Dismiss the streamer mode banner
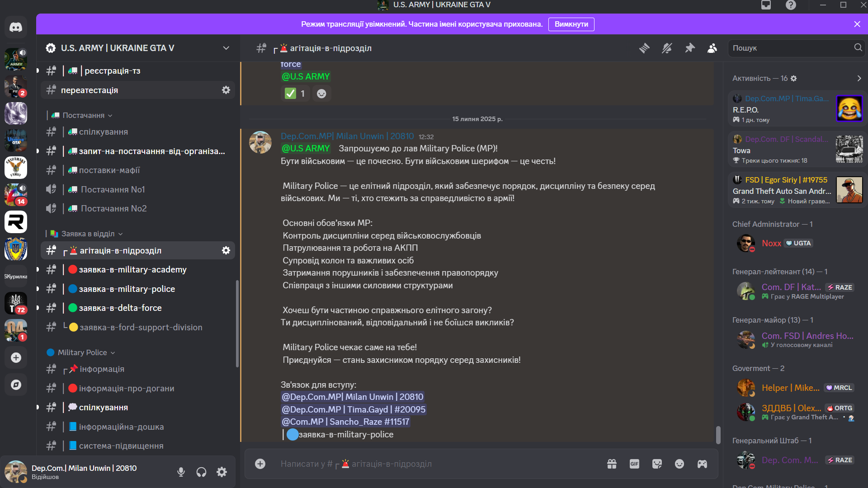The image size is (868, 488). tap(857, 24)
